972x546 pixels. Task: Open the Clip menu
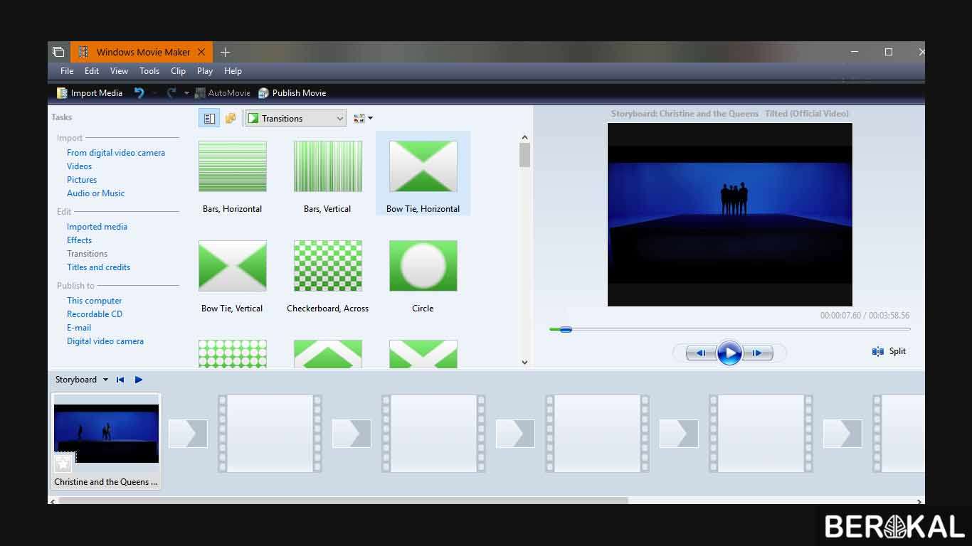pyautogui.click(x=177, y=70)
